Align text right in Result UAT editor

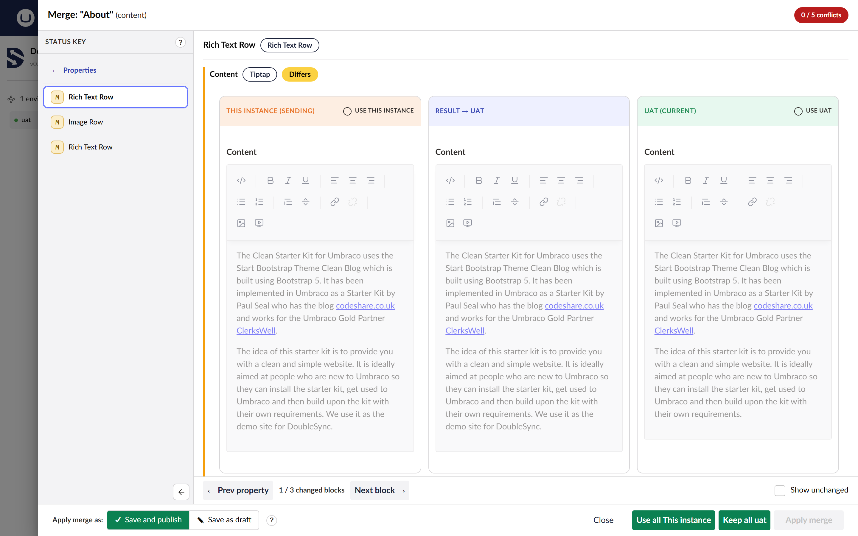[x=579, y=180]
